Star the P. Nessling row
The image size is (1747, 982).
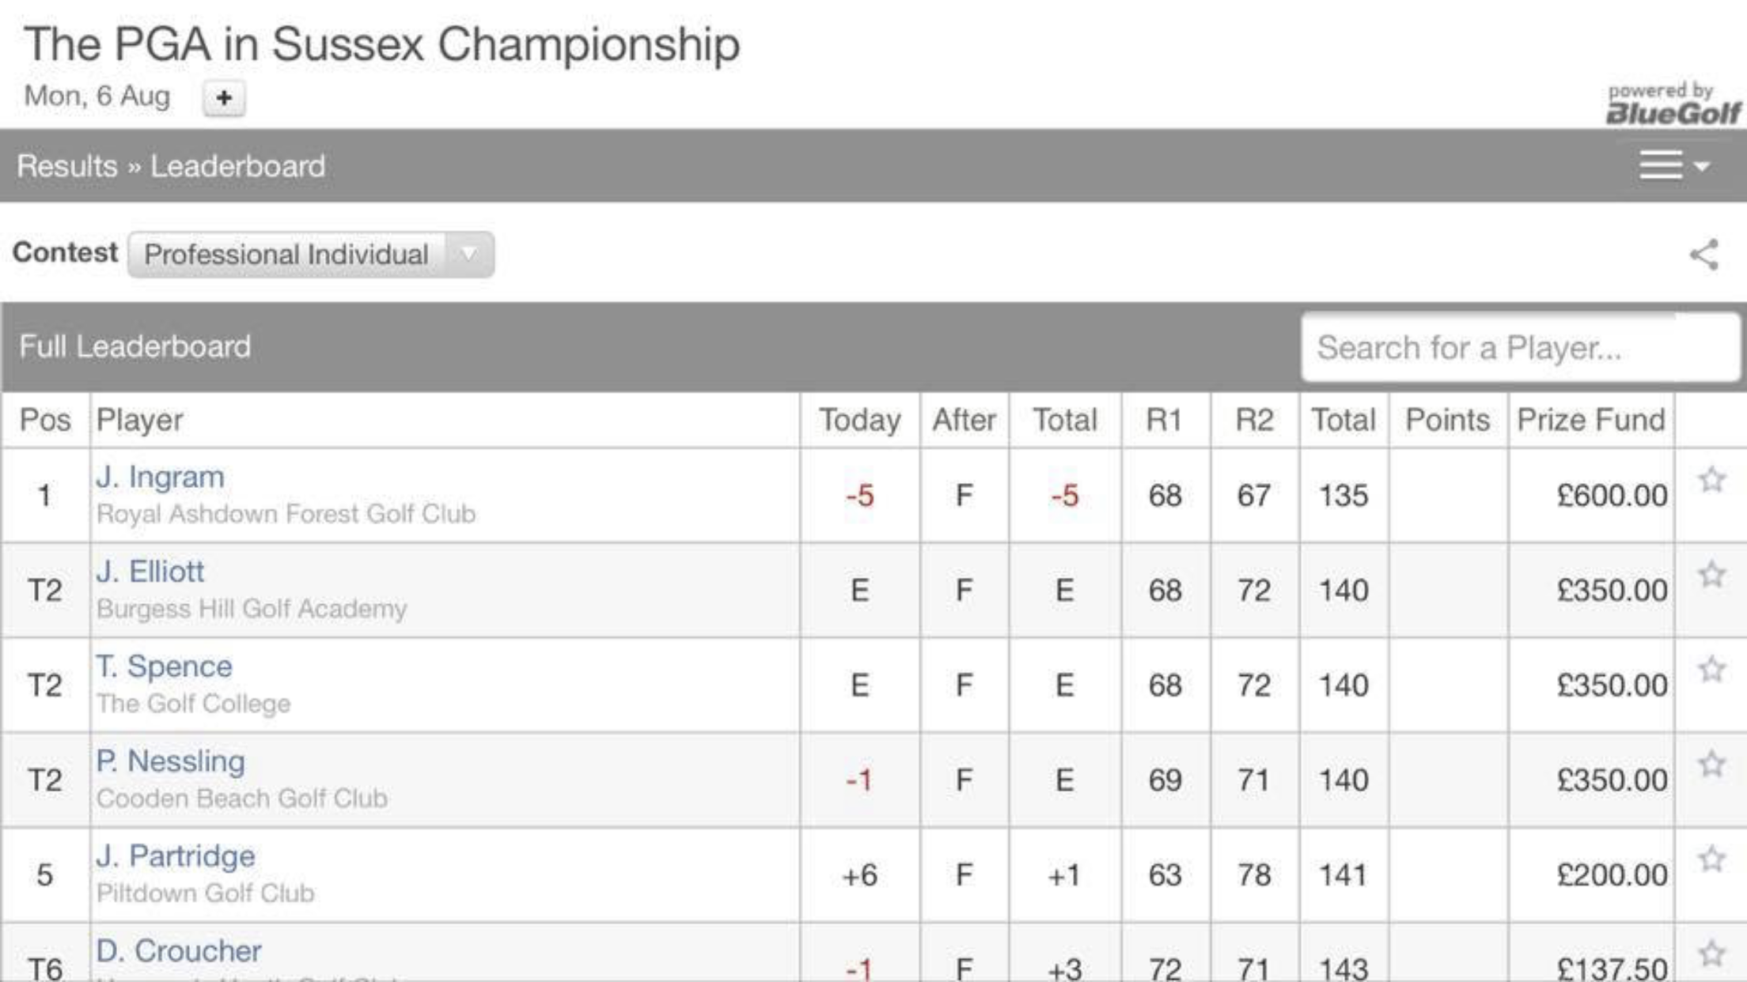1711,764
